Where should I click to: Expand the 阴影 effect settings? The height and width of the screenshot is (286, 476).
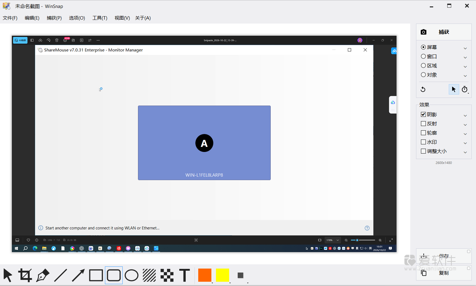(x=465, y=116)
